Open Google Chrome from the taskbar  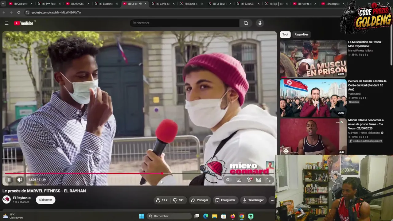click(x=242, y=216)
